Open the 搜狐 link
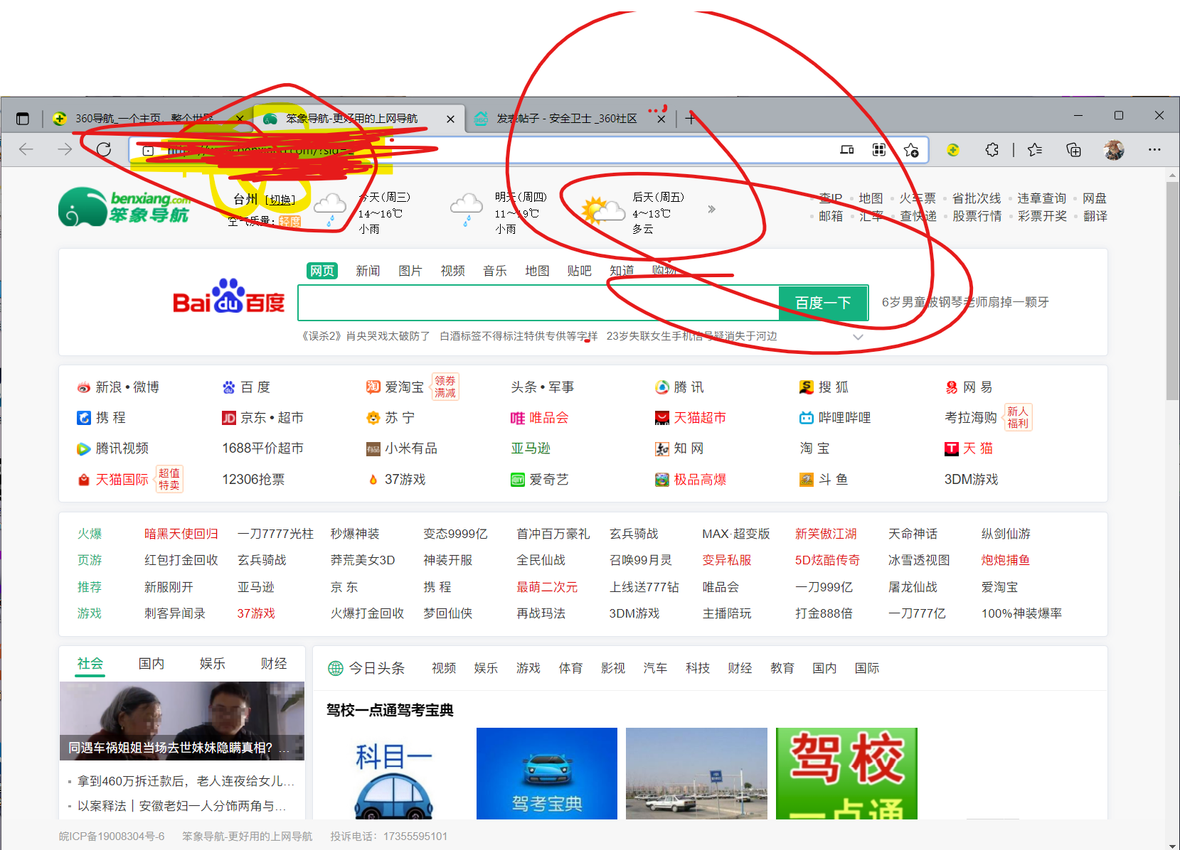This screenshot has width=1180, height=850. (x=824, y=387)
